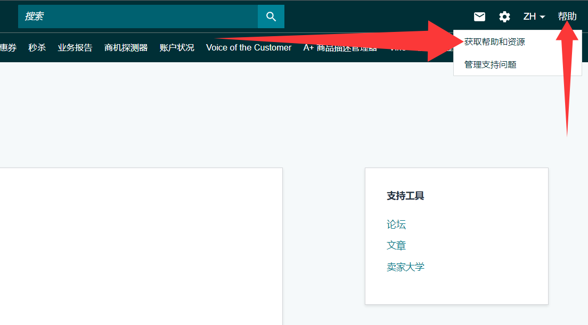Open the 业务报告 navigation item
This screenshot has height=325, width=588.
[75, 47]
